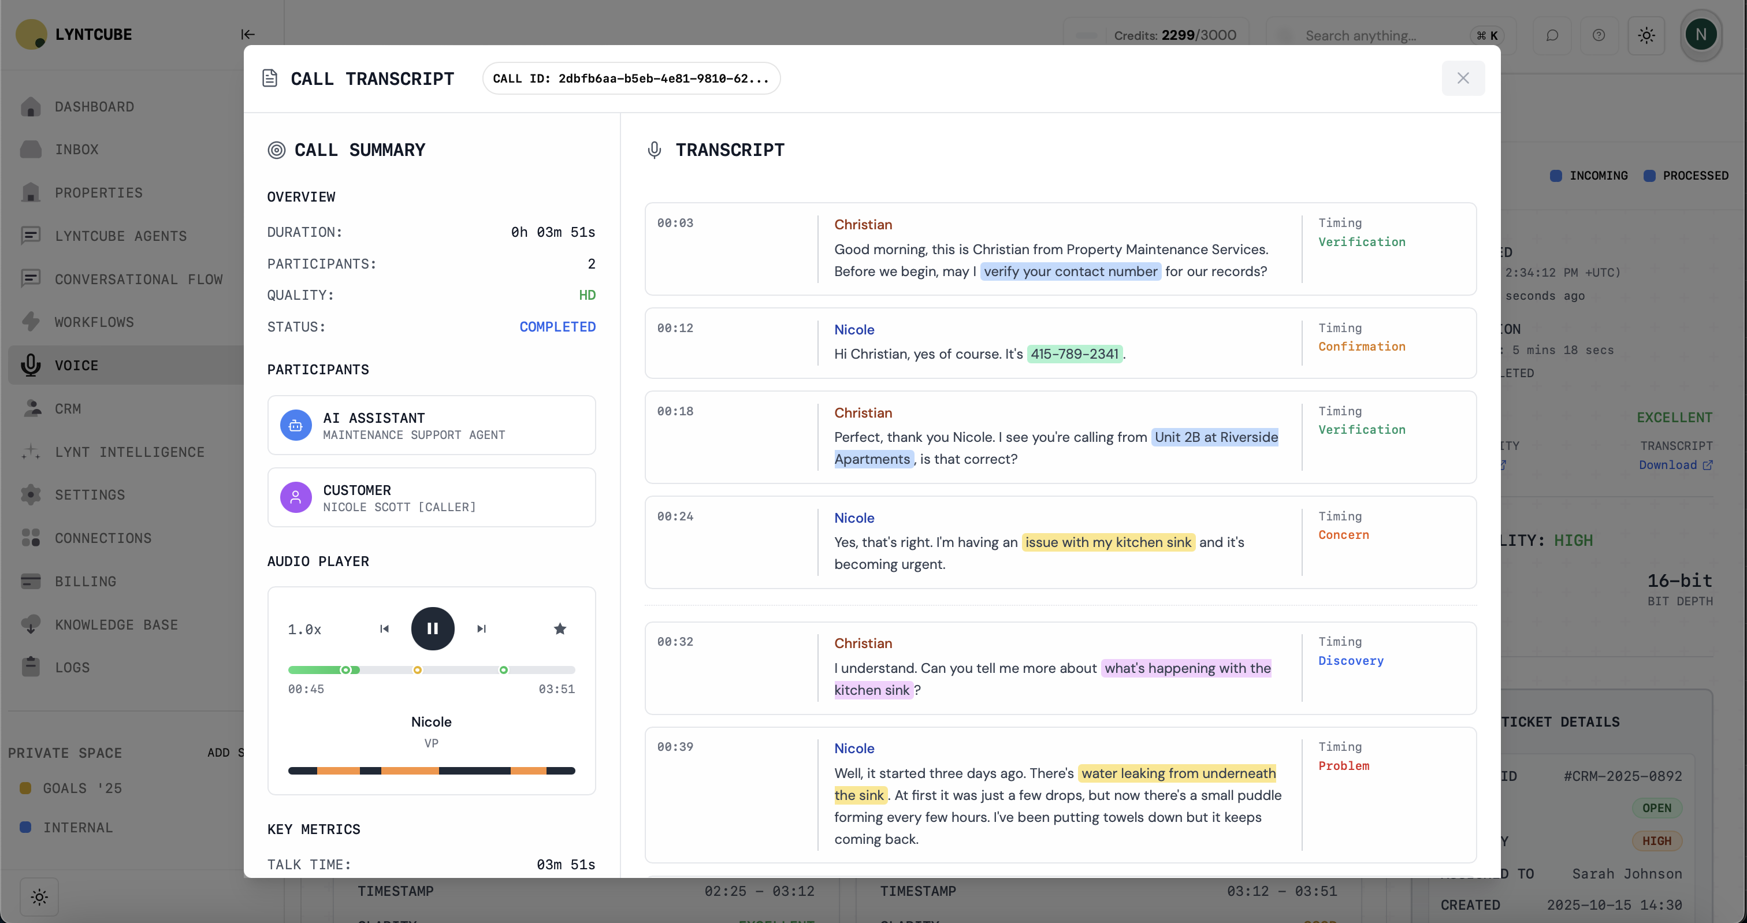The height and width of the screenshot is (923, 1747).
Task: Open the user avatar menu
Action: 1700,35
